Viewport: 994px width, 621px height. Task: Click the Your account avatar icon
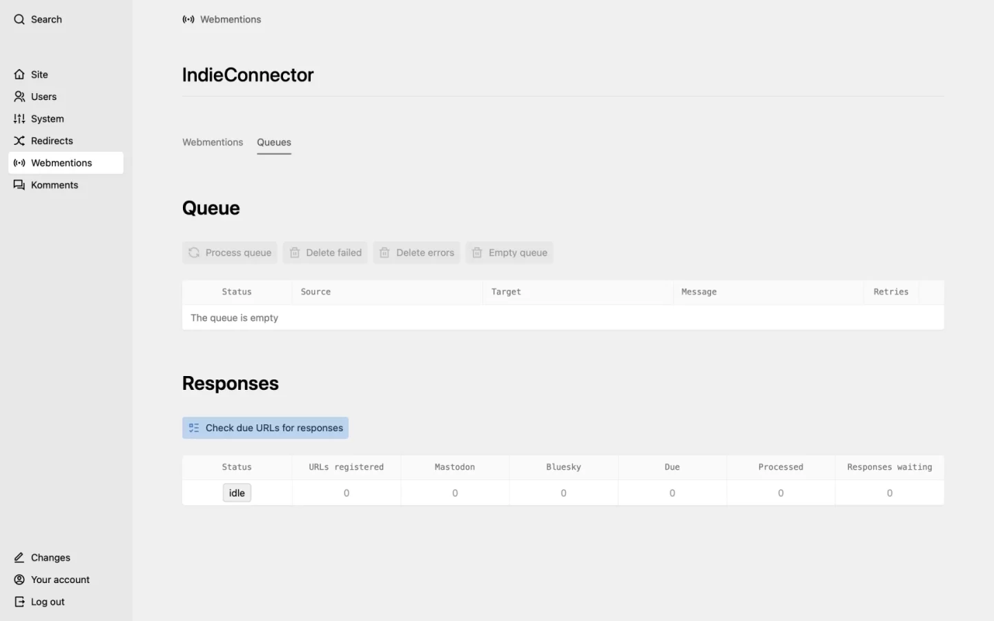pos(19,580)
